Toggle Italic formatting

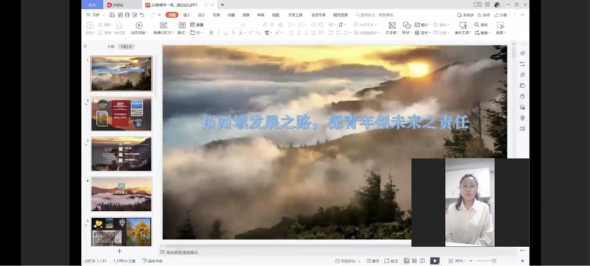coord(218,33)
